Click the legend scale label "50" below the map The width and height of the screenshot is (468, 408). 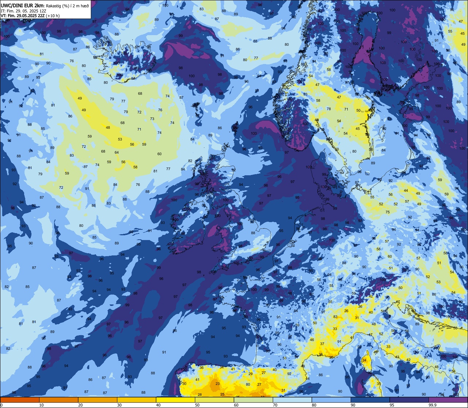coord(197,405)
